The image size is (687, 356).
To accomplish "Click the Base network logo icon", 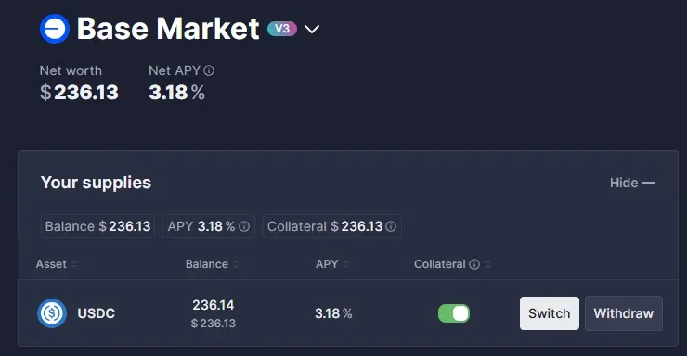I will click(55, 29).
